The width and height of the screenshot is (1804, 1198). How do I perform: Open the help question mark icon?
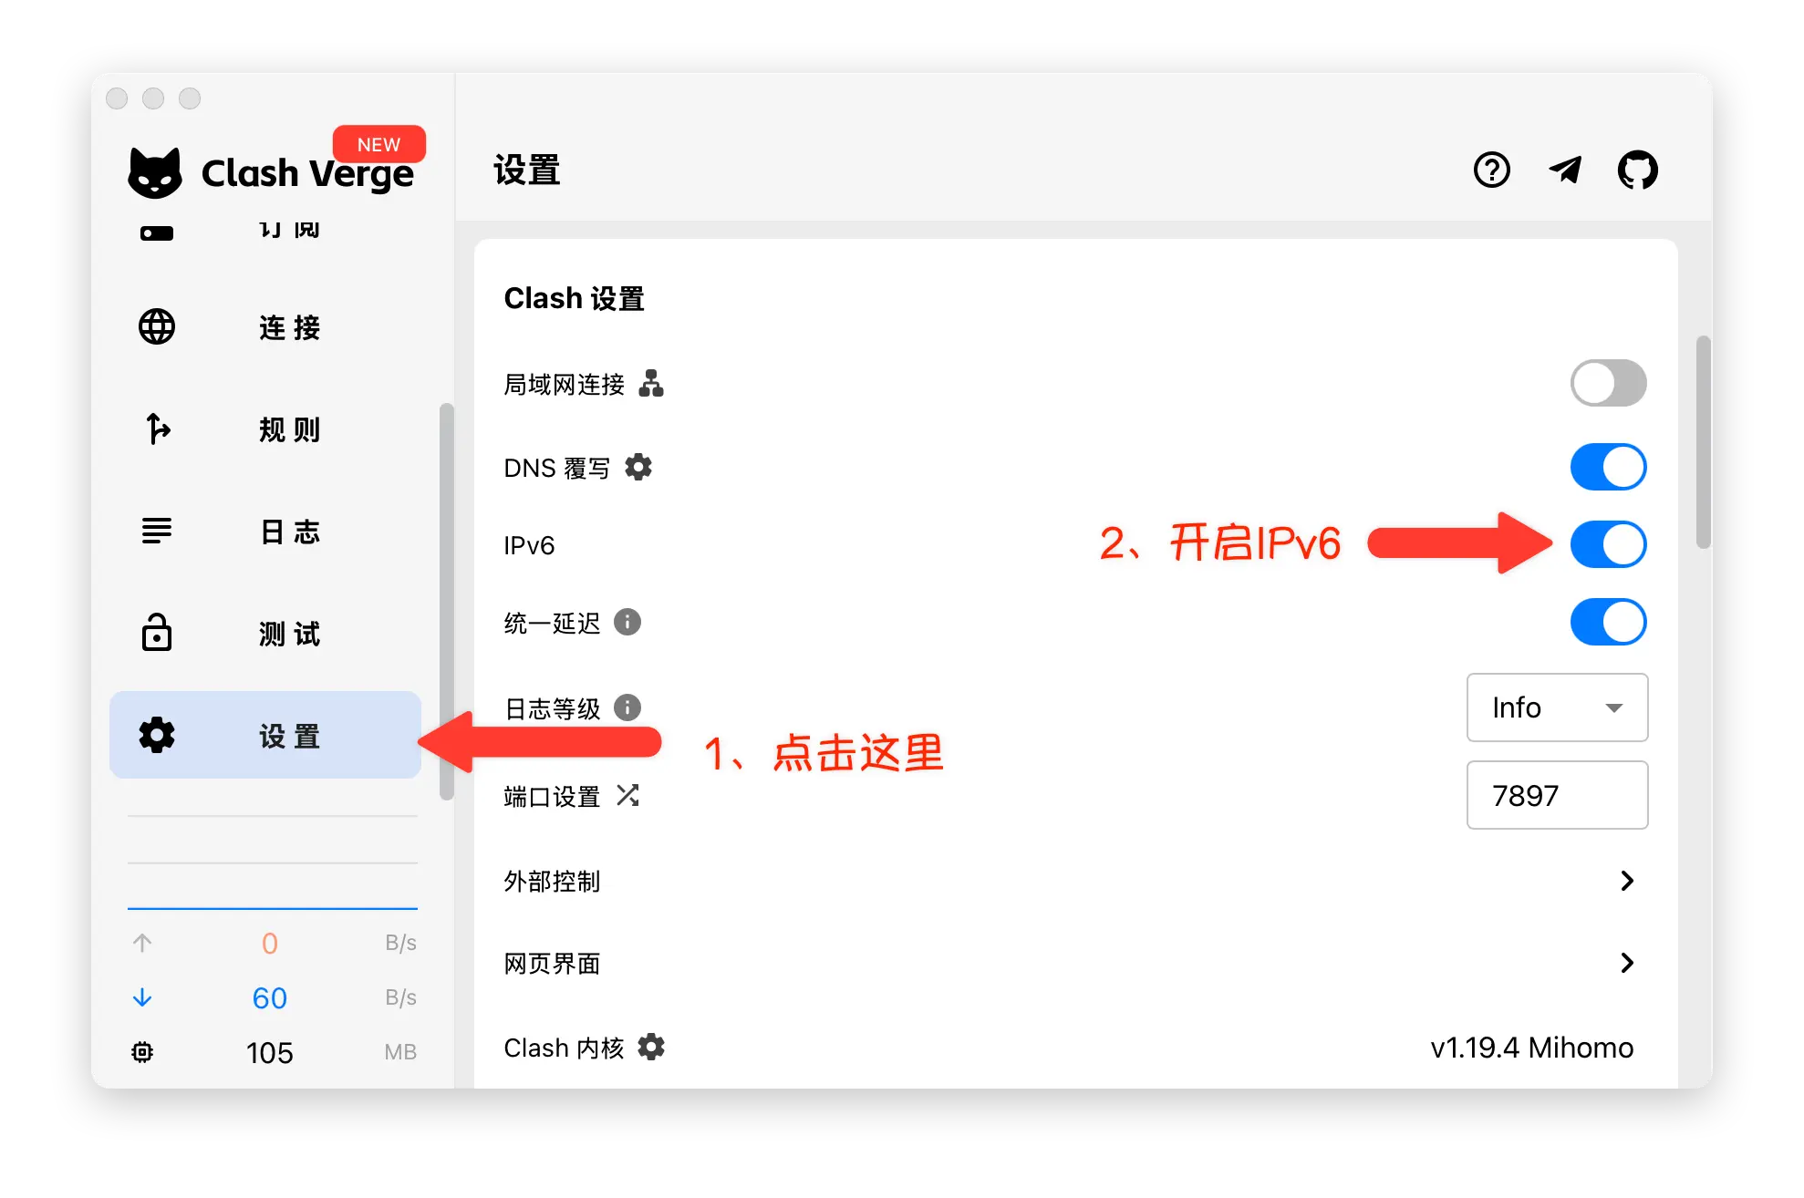click(x=1492, y=170)
